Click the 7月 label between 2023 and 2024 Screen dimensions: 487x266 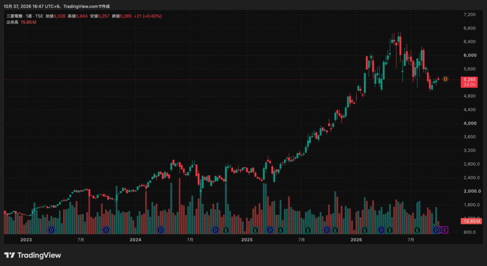(81, 240)
